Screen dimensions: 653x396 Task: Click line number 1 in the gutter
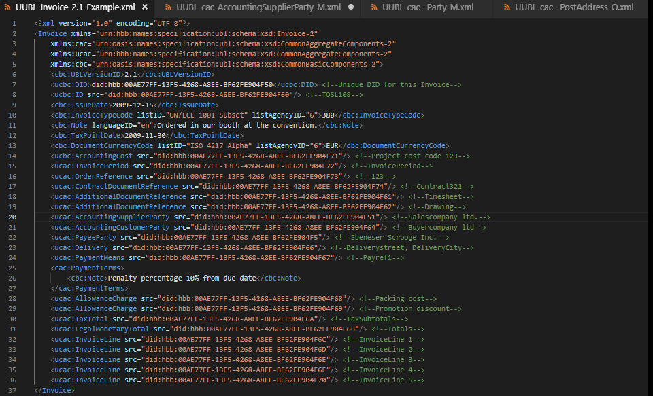click(14, 24)
